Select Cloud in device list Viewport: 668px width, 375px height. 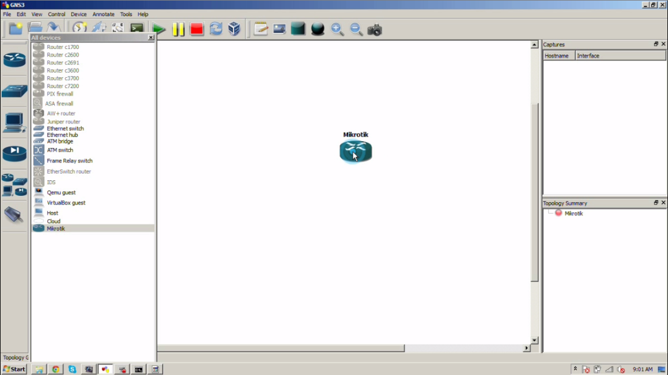[x=53, y=221]
